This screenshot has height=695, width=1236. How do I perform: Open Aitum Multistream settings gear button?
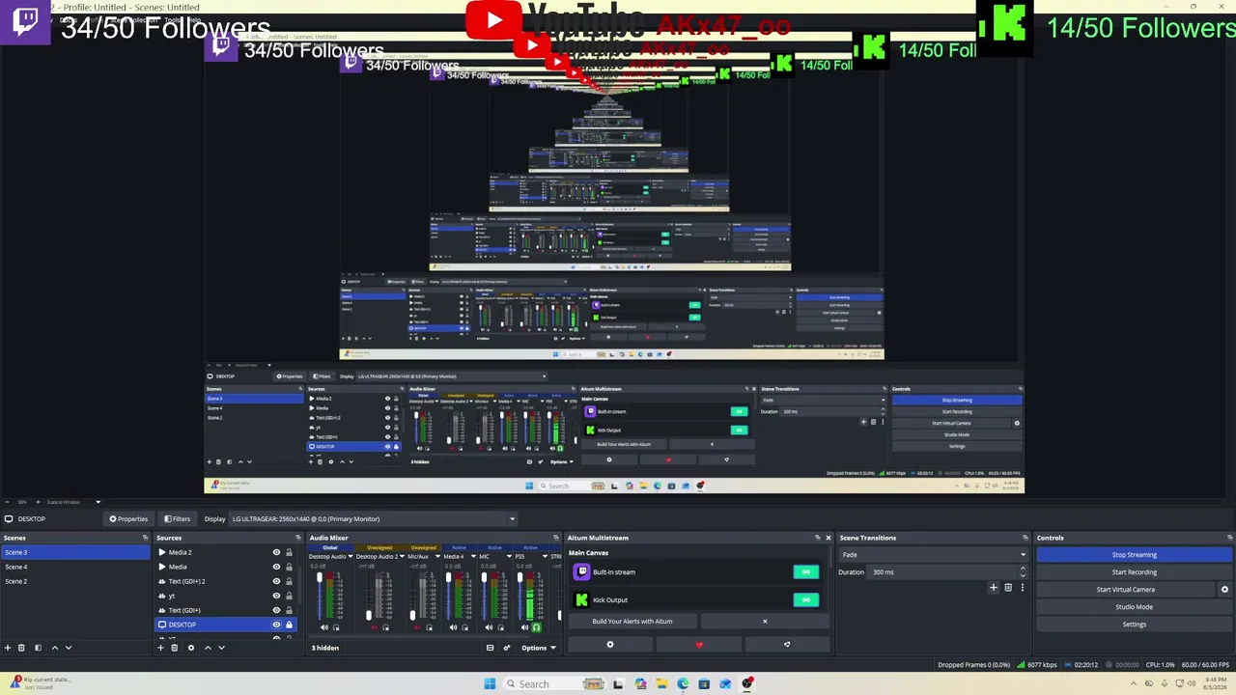pyautogui.click(x=609, y=645)
